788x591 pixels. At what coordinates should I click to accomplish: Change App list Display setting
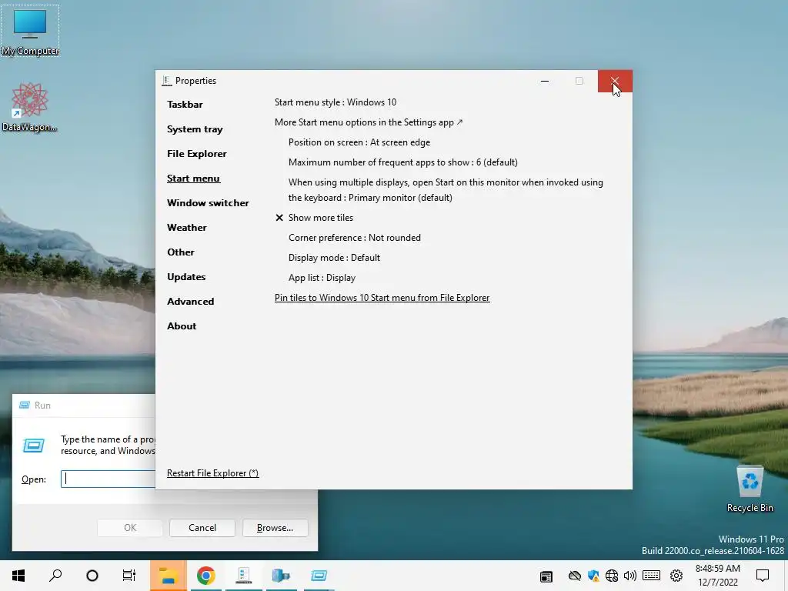click(x=322, y=278)
